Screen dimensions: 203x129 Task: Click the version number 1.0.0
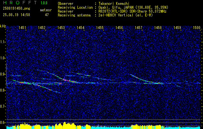tap(44, 3)
